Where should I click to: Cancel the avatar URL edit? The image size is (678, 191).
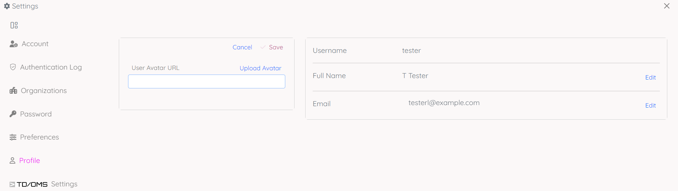tap(242, 47)
